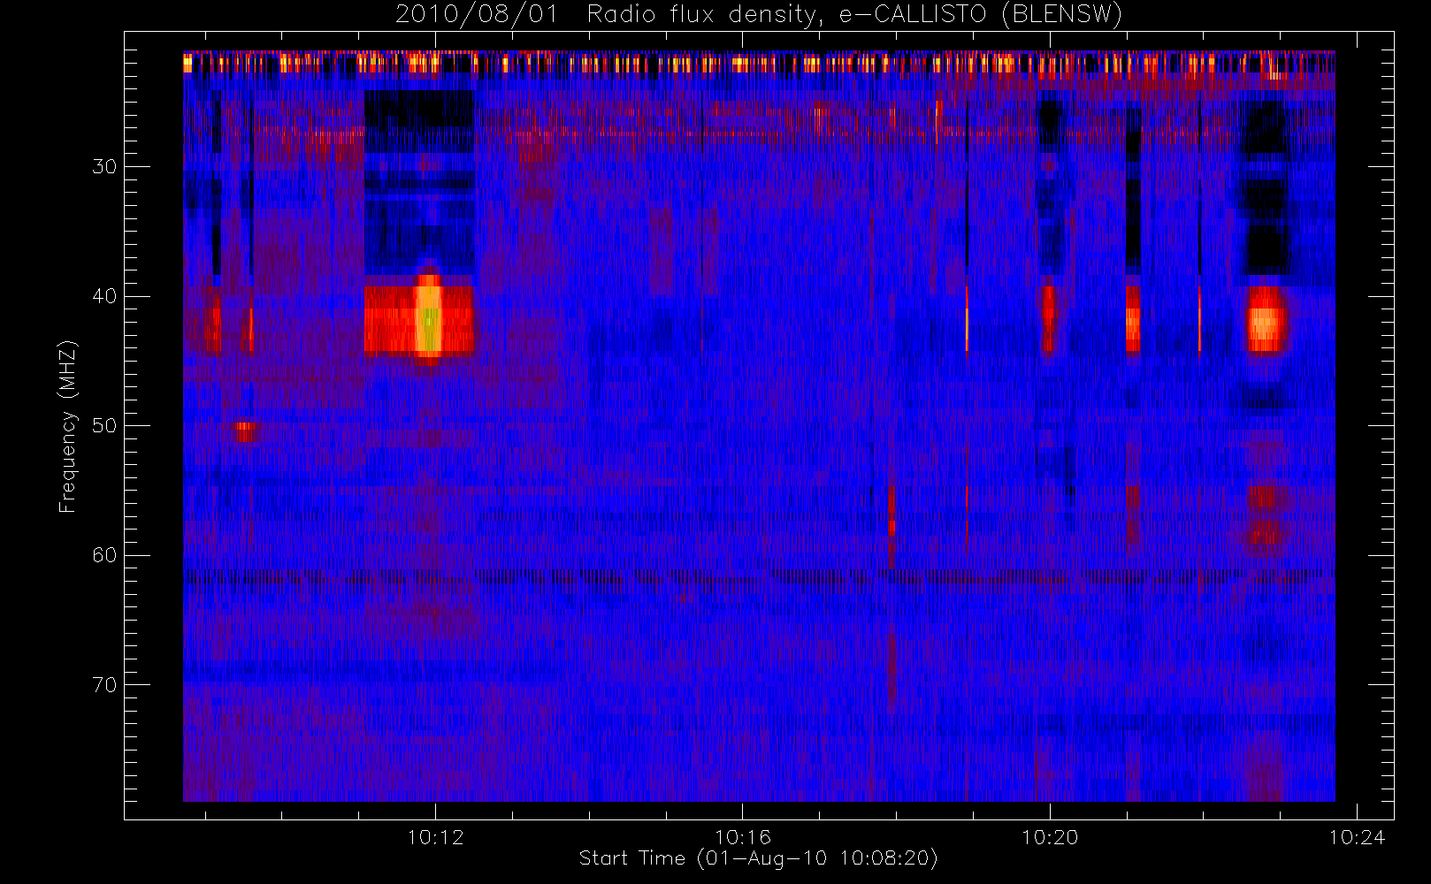Click the '40' frequency tick label
This screenshot has height=884, width=1431.
104,296
